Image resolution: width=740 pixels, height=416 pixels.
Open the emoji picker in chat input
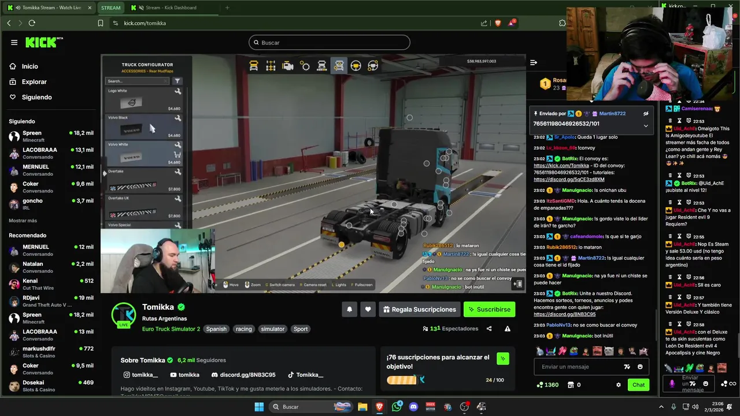pyautogui.click(x=640, y=367)
